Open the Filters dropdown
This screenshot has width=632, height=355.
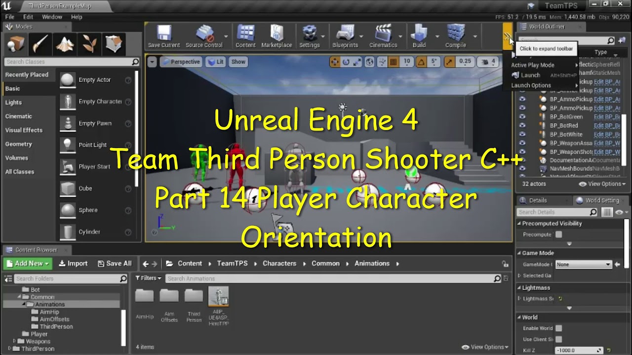click(x=148, y=278)
